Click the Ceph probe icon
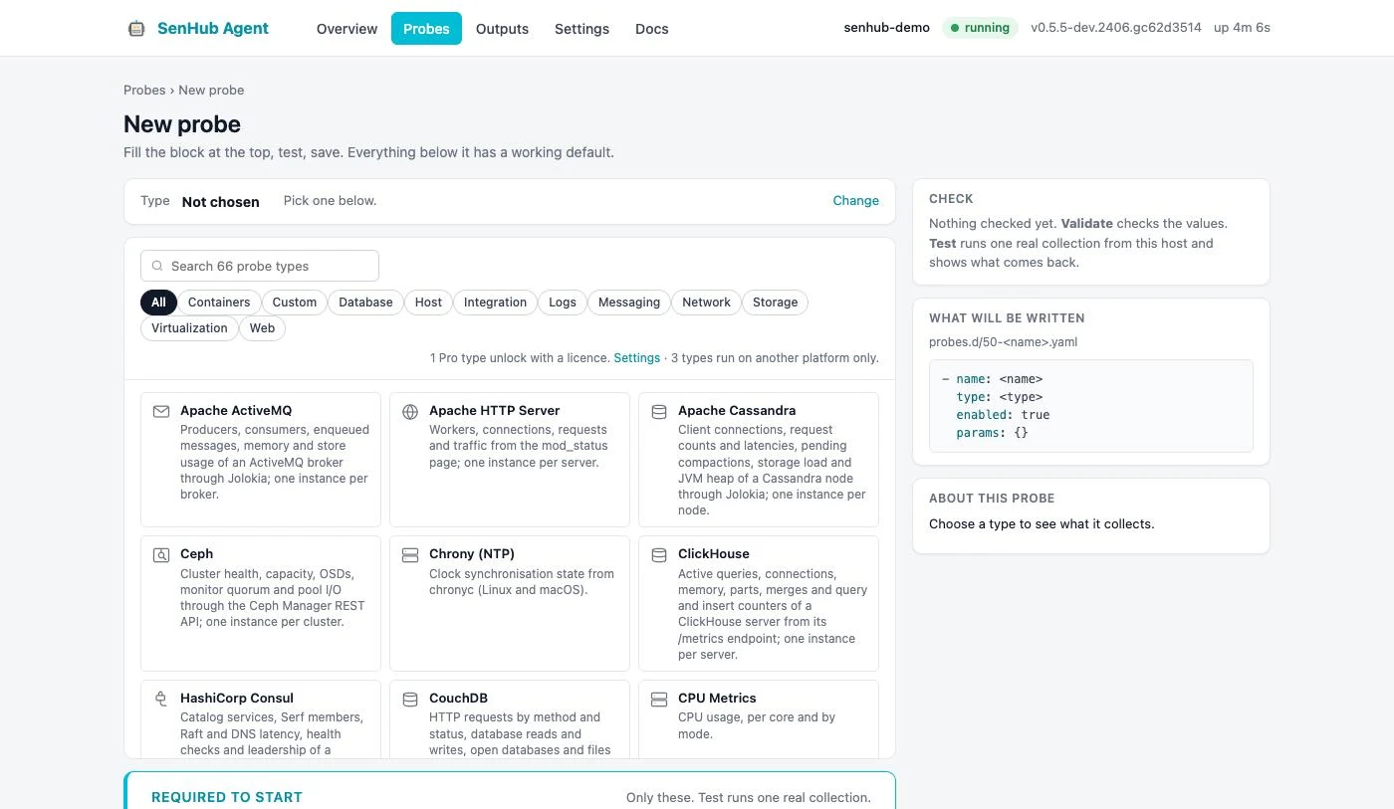This screenshot has width=1394, height=809. point(161,555)
